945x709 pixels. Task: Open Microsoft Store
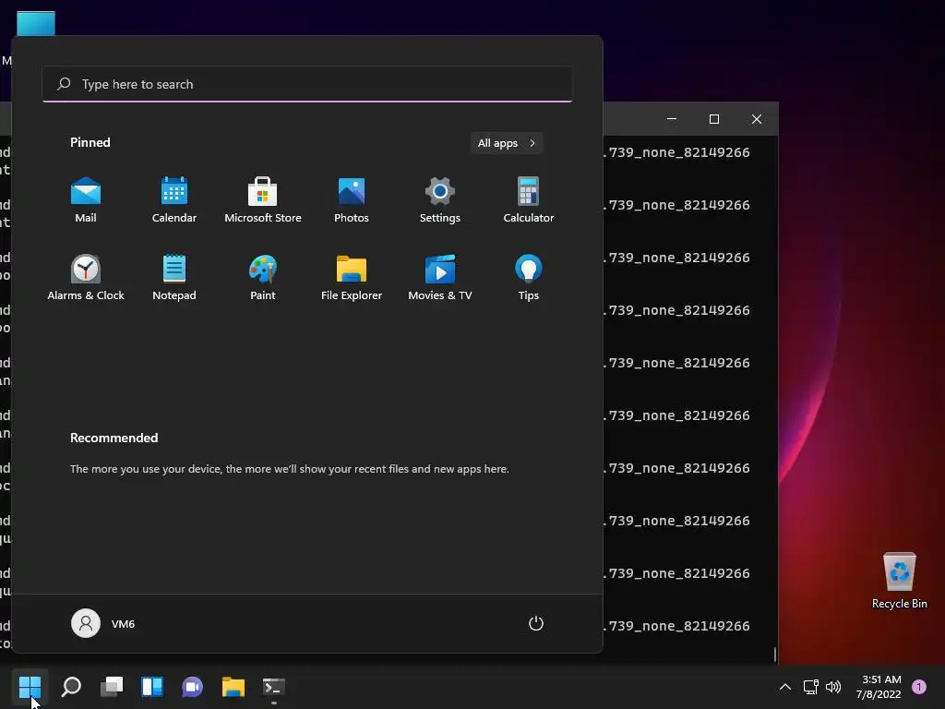263,200
